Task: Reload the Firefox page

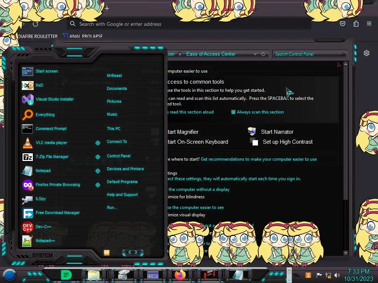Action: pos(35,24)
